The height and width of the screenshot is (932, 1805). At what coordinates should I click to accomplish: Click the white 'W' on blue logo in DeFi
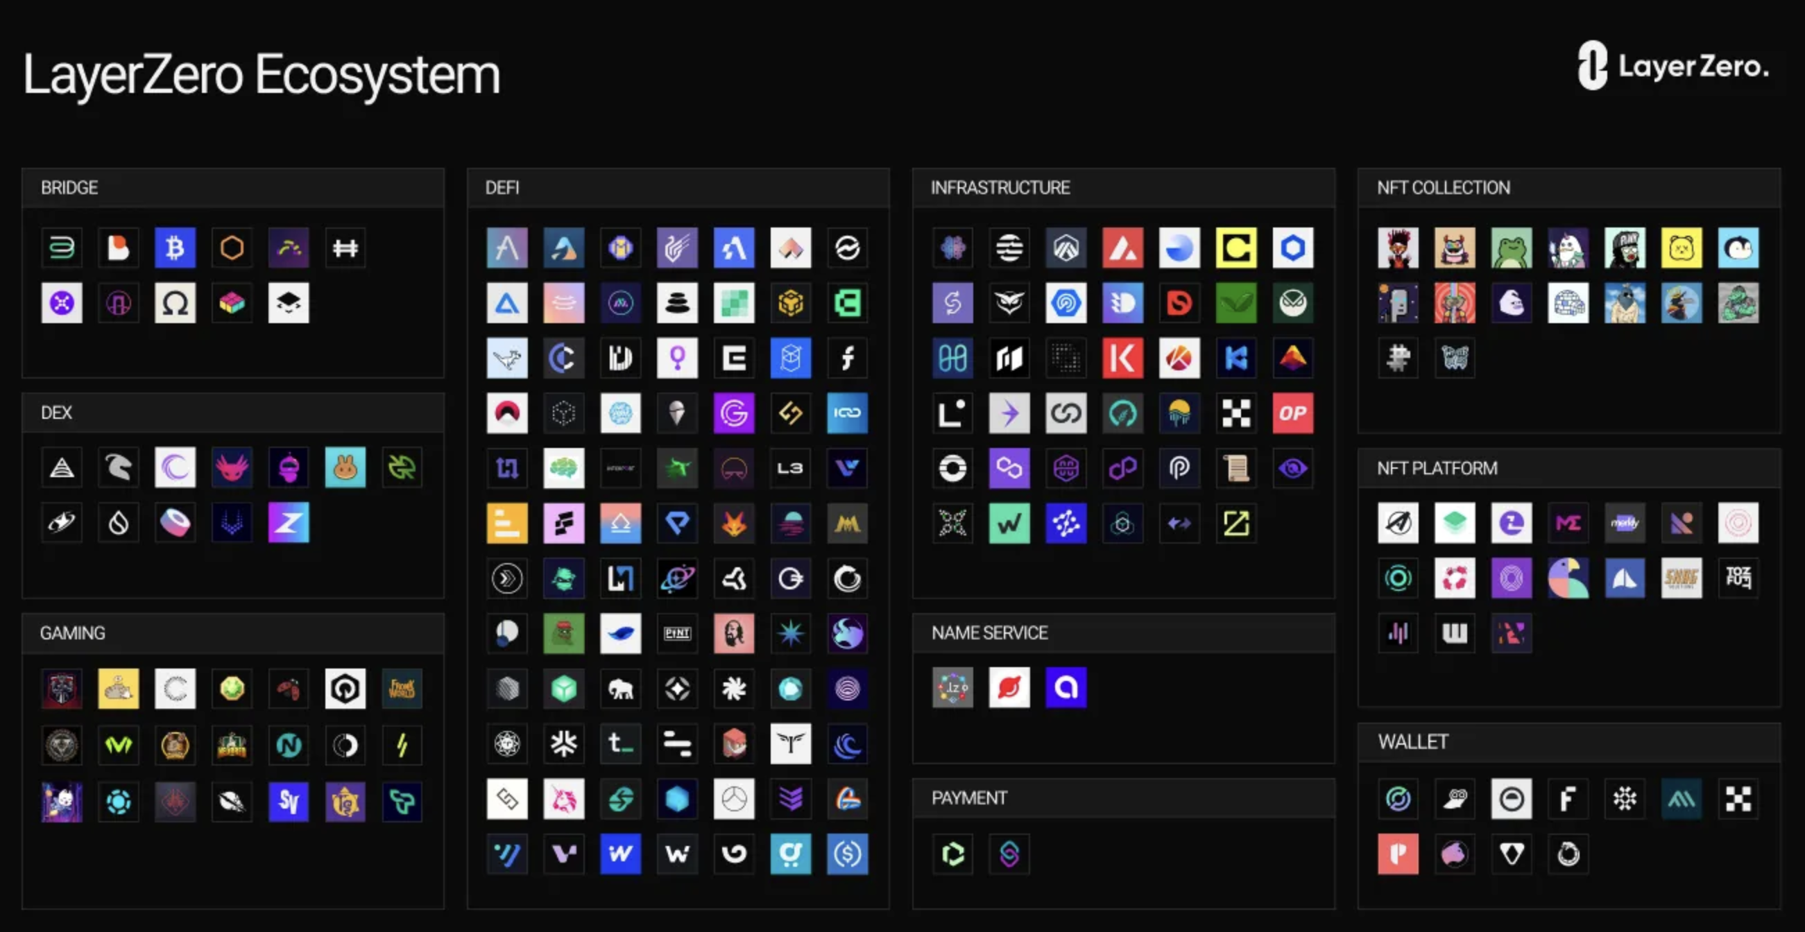coord(620,854)
